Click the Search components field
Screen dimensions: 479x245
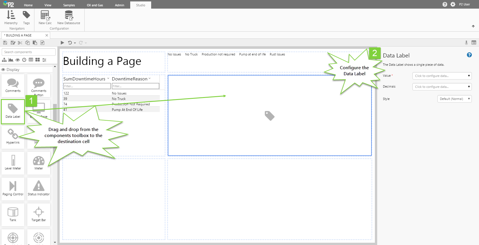(29, 52)
